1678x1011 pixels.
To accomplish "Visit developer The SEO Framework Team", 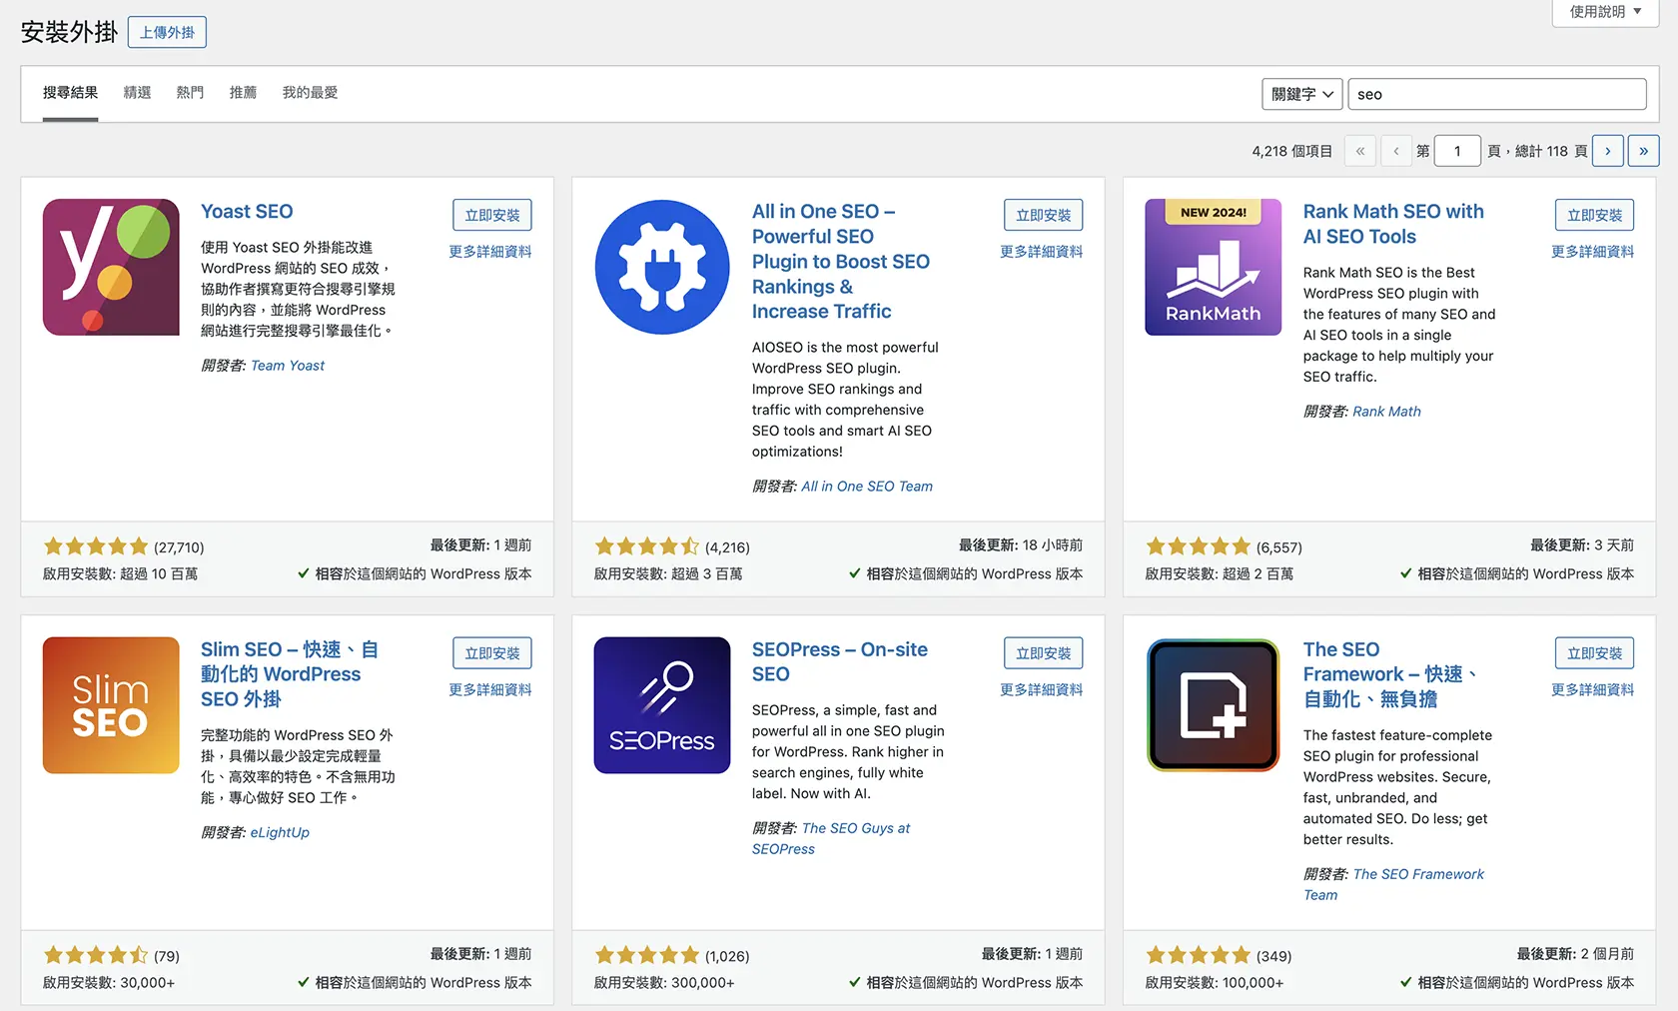I will coord(1393,884).
